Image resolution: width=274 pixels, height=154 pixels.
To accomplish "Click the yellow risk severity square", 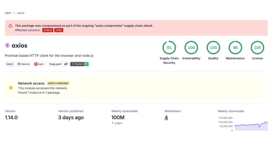I will pyautogui.click(x=11, y=88).
